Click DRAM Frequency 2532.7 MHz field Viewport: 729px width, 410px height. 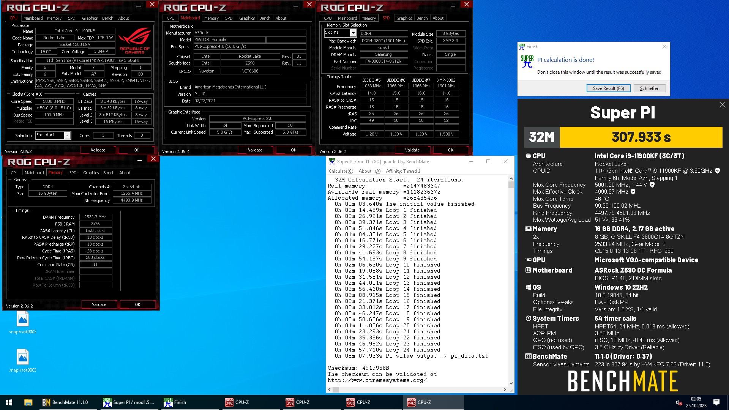pyautogui.click(x=95, y=217)
